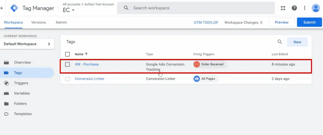Click the All Pages trigger chip
This screenshot has width=323, height=135.
click(x=206, y=79)
